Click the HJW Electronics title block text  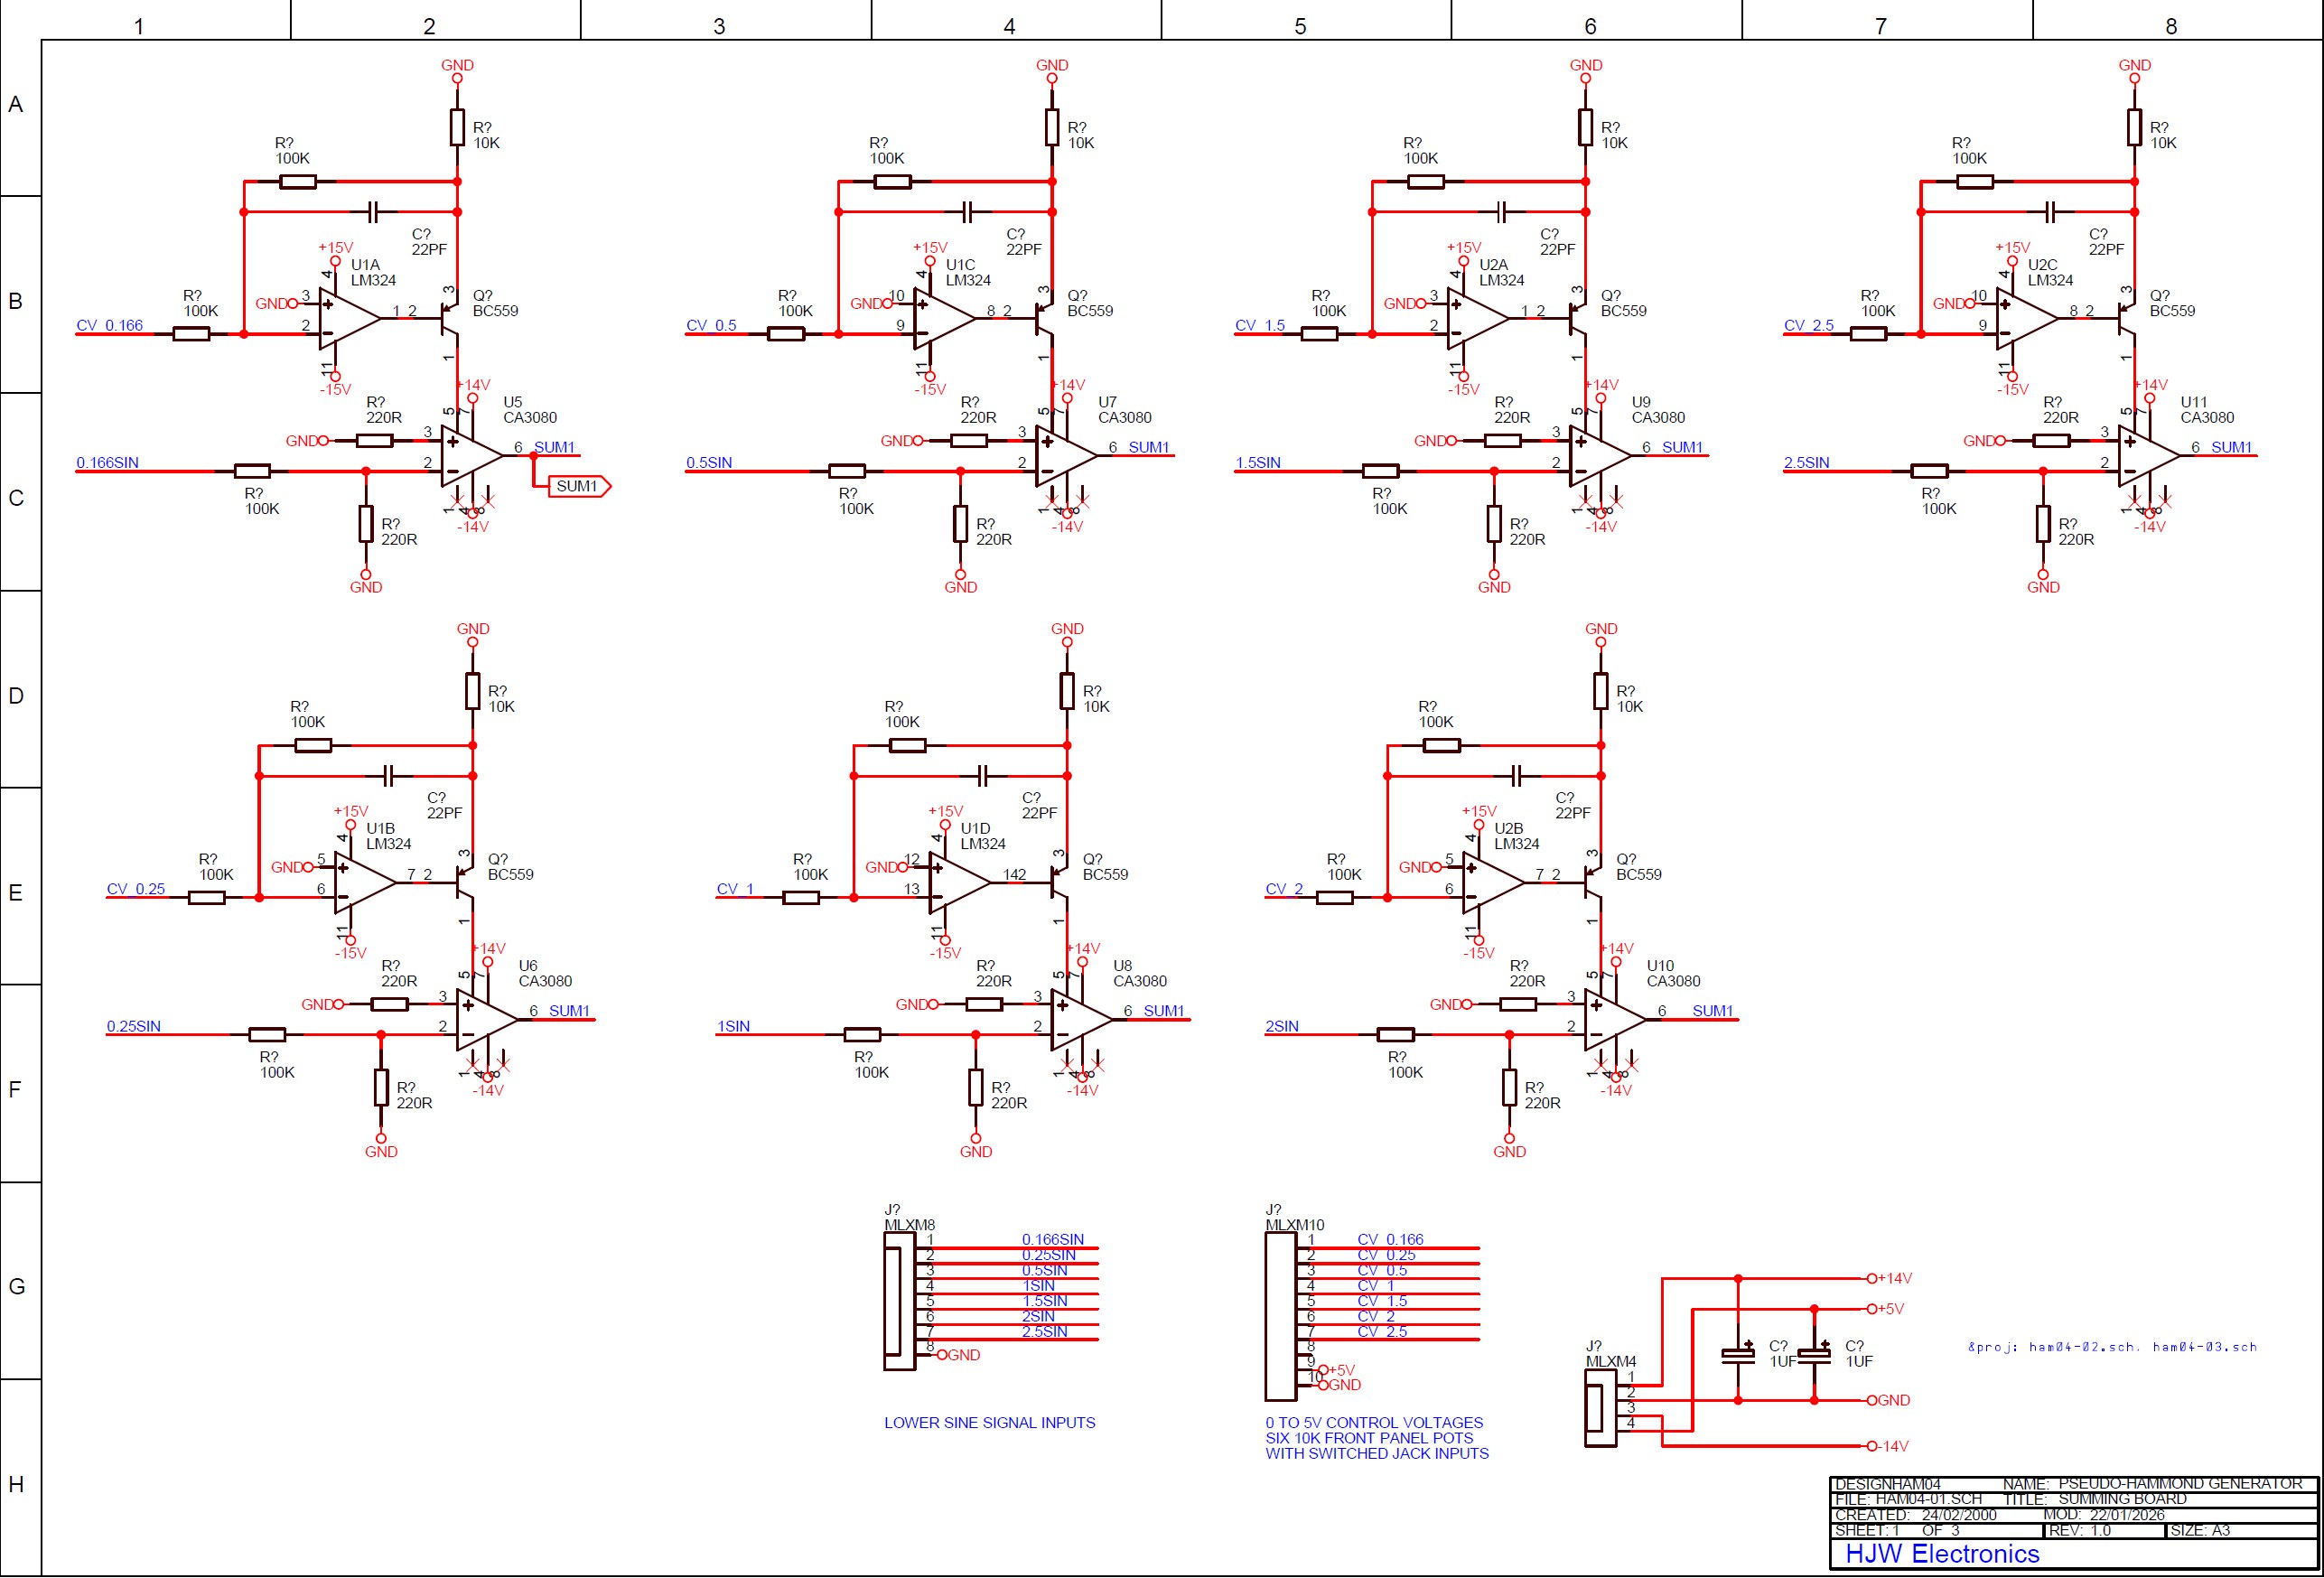pos(1941,1553)
